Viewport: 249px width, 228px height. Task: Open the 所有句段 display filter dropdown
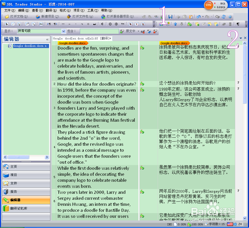tap(63, 31)
